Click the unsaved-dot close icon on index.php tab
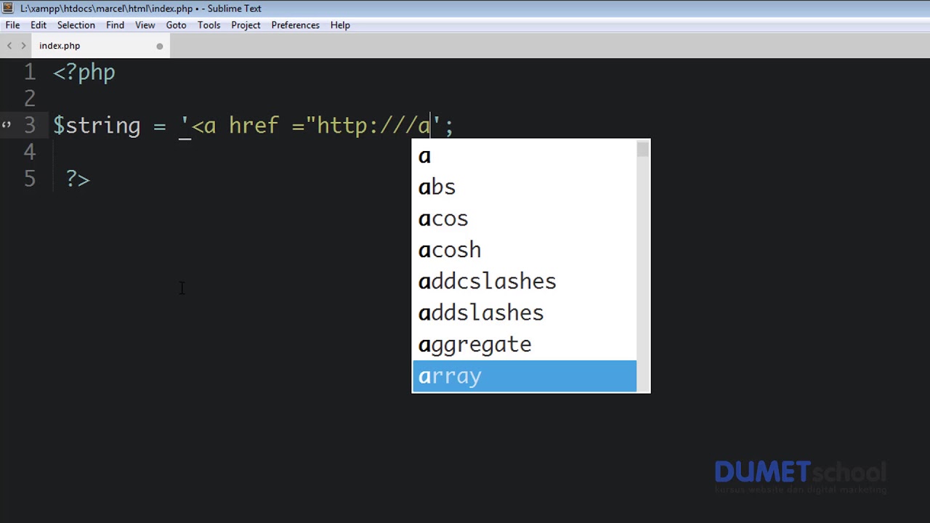Screen dimensions: 930x523 point(160,46)
